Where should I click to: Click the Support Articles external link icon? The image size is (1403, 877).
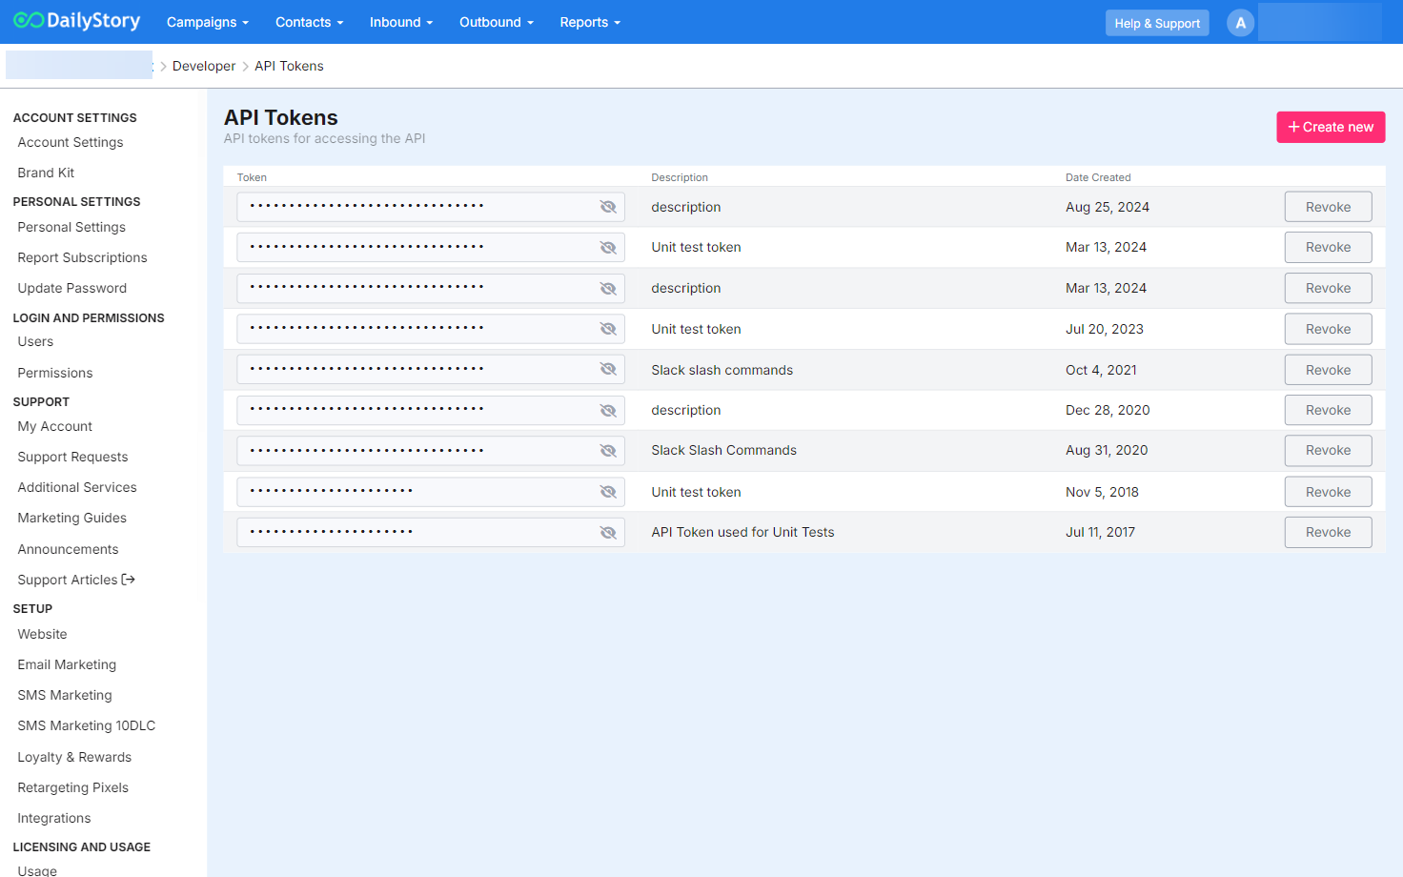(x=129, y=580)
